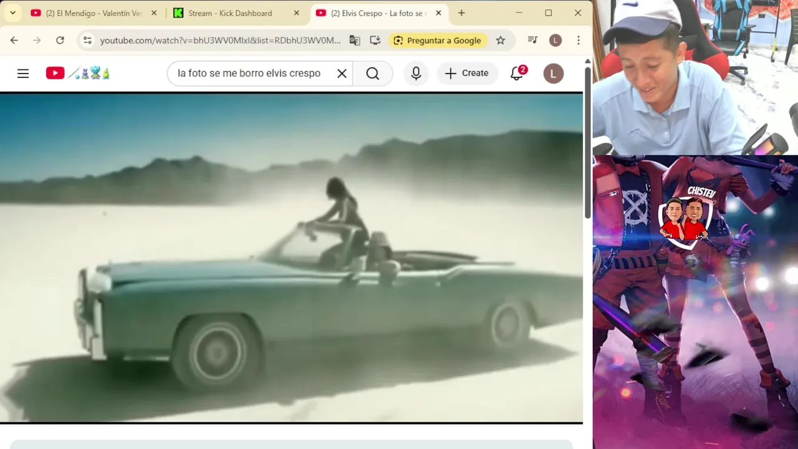This screenshot has height=449, width=798.
Task: Open a new browser tab
Action: [x=461, y=13]
